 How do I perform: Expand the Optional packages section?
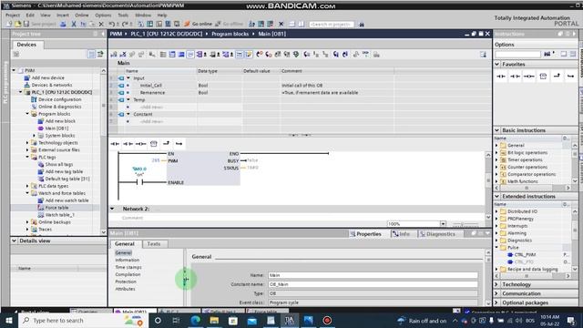click(x=497, y=302)
